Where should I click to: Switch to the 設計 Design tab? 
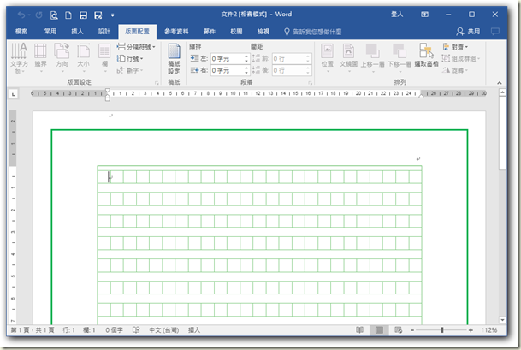tap(104, 32)
